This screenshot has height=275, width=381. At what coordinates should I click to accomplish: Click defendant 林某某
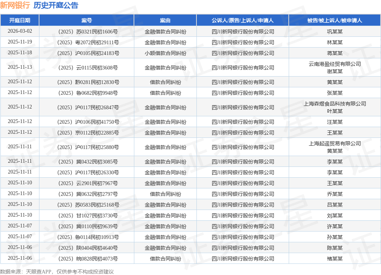pos(334,42)
